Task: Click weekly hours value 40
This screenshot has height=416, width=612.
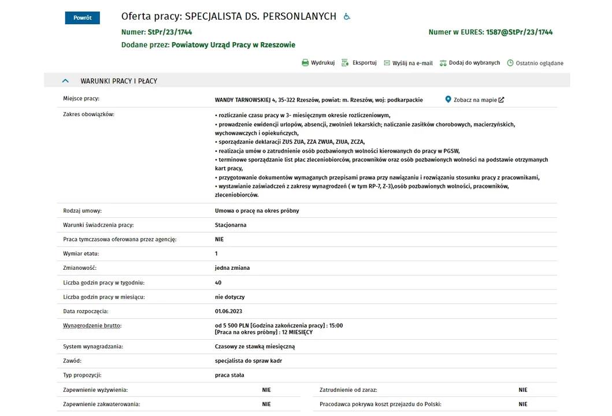Action: [x=218, y=283]
